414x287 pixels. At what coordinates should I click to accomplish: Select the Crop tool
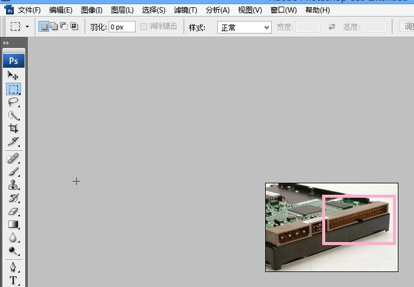pyautogui.click(x=13, y=128)
